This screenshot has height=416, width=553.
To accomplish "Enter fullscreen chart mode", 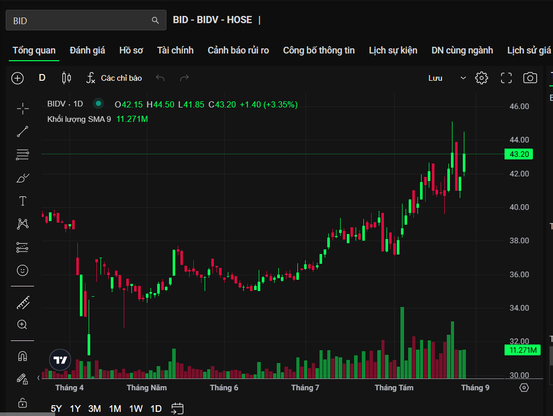I will (506, 78).
